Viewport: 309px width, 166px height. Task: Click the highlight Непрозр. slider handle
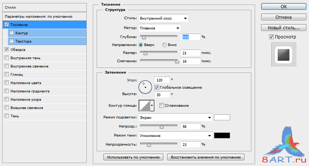point(162,127)
